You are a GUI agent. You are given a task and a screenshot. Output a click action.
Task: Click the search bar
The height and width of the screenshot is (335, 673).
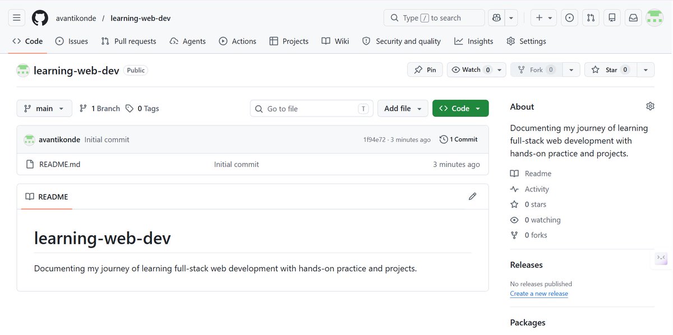(434, 18)
